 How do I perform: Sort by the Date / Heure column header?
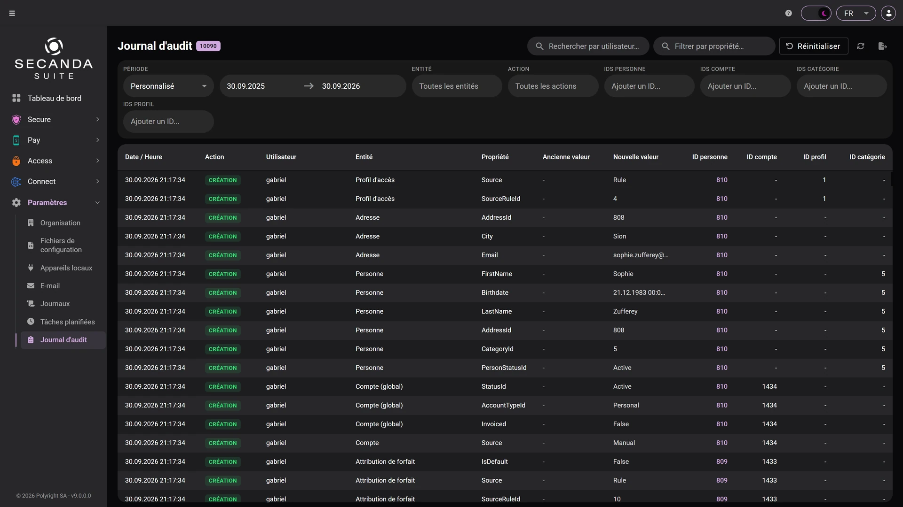[x=143, y=157]
